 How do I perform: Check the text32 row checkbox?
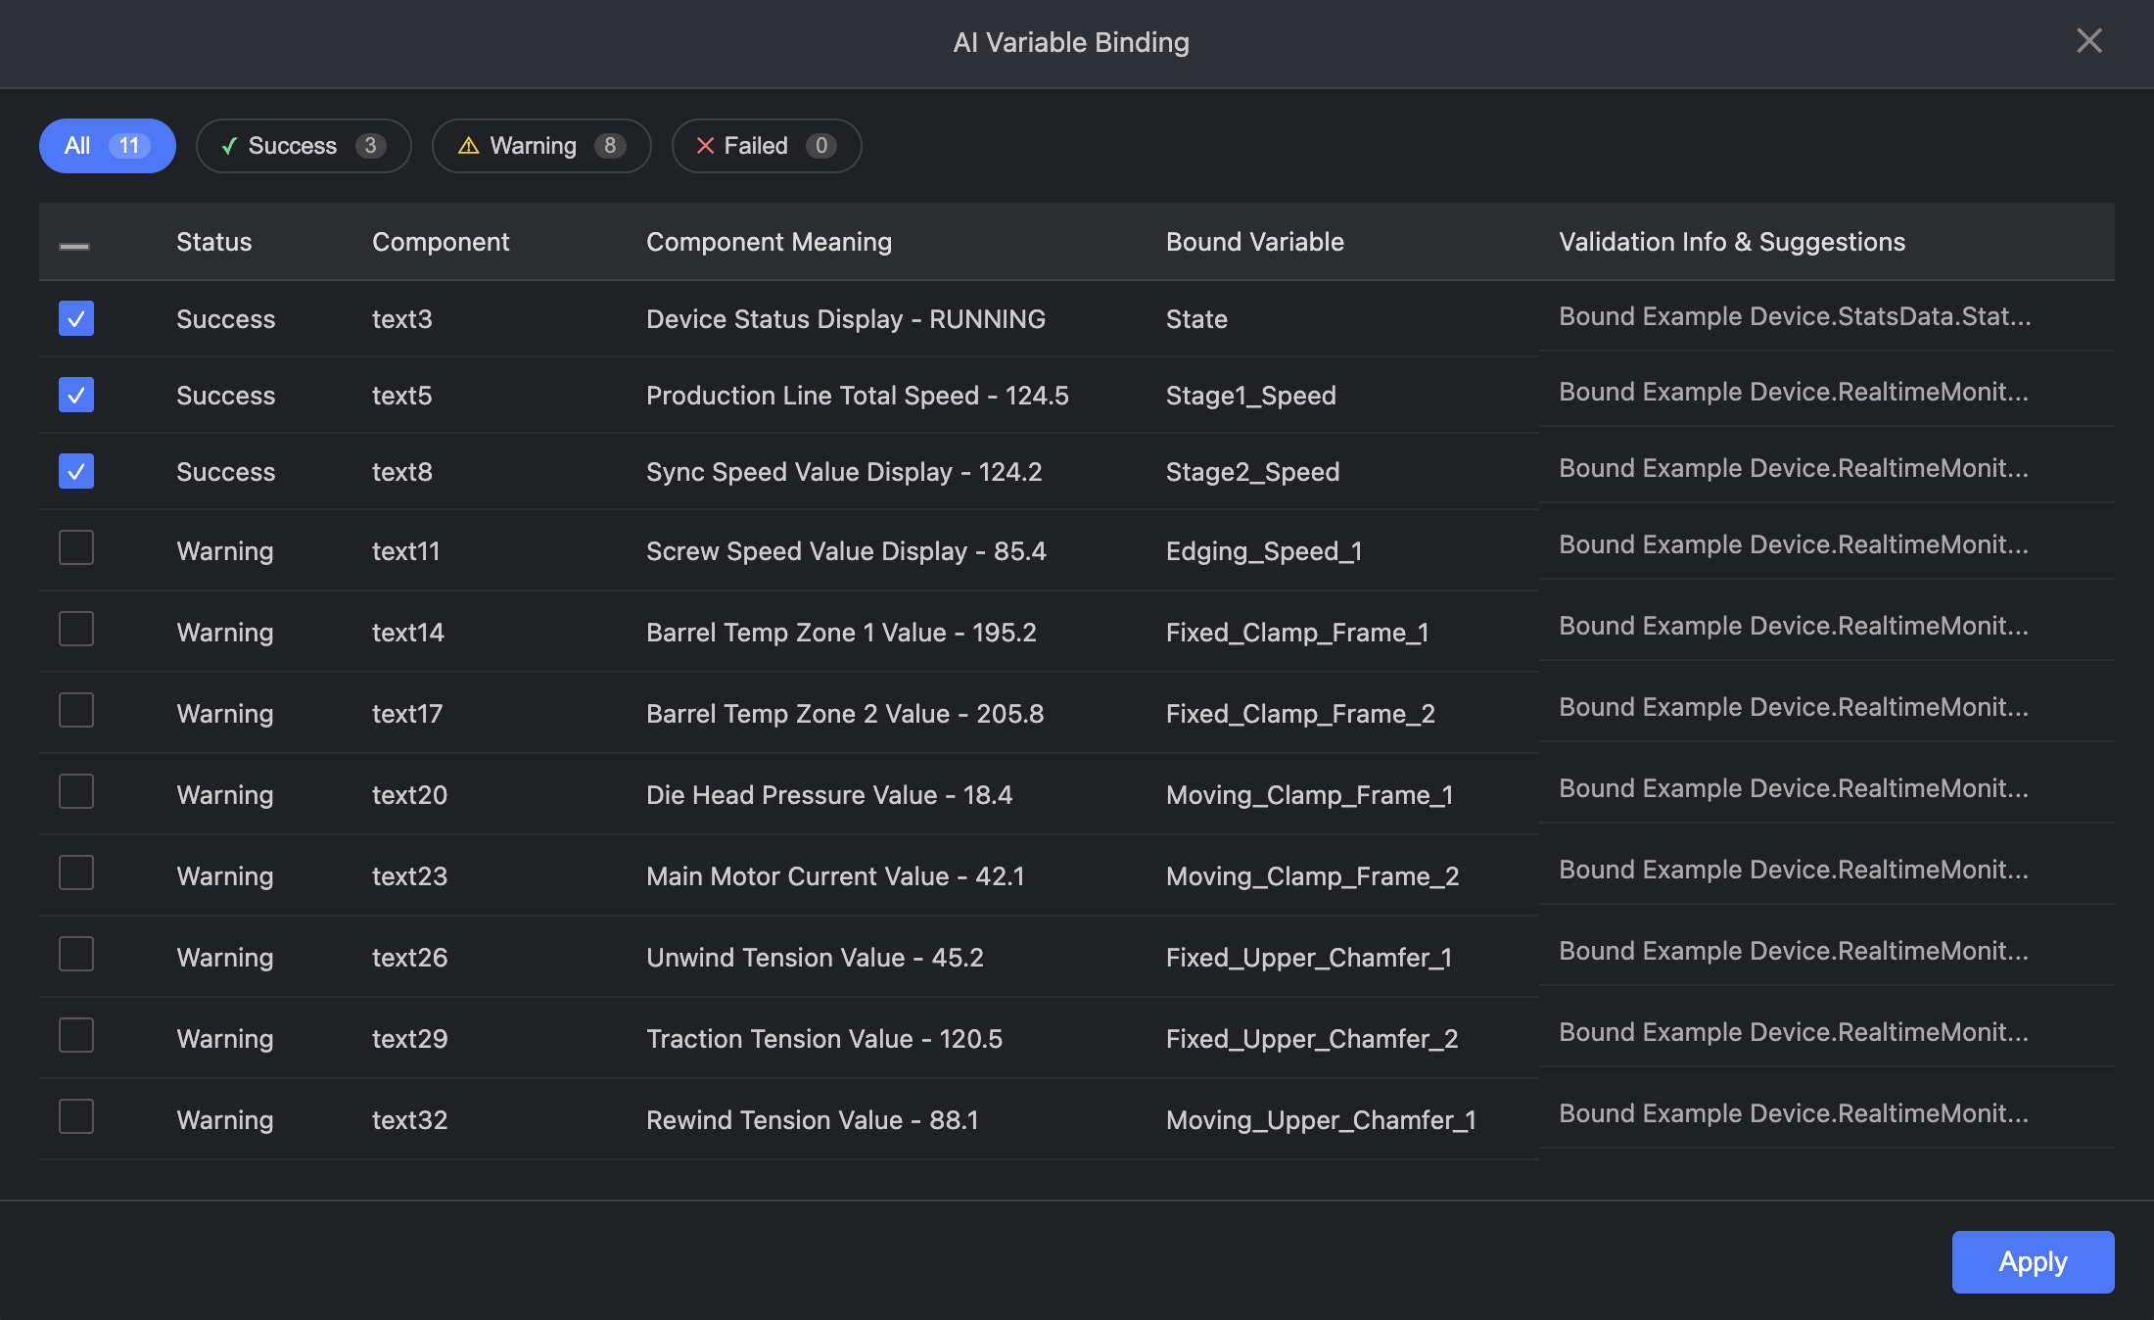point(76,1116)
